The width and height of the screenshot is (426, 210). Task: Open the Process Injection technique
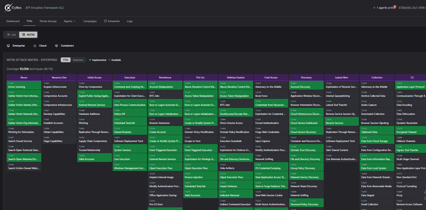[x=200, y=176]
